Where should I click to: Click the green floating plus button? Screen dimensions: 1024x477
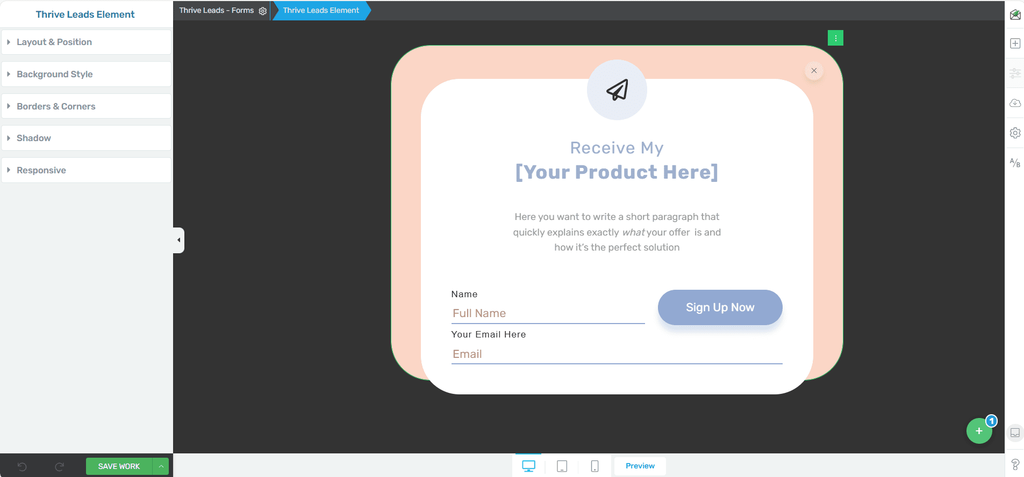pyautogui.click(x=979, y=431)
